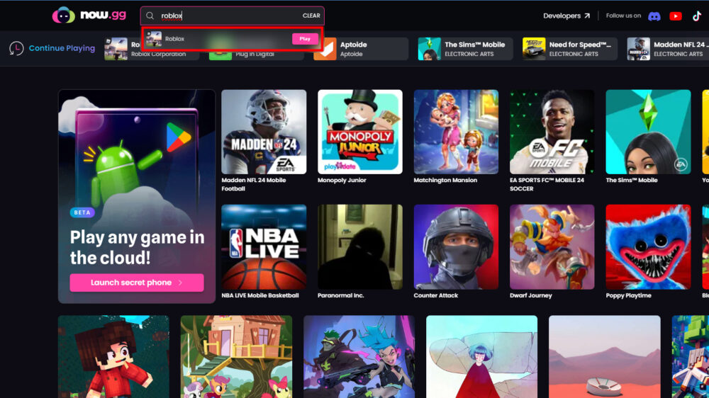Screen dimensions: 709x398
Task: Open Poppy Playtime game thumbnail
Action: click(648, 247)
